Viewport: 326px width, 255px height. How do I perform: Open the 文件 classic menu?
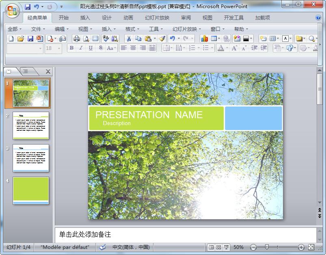point(38,29)
